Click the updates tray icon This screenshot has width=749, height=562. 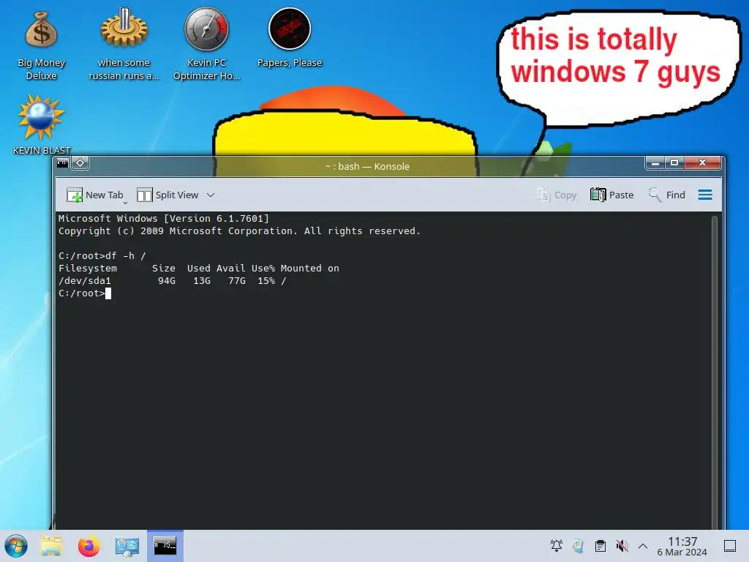point(579,546)
